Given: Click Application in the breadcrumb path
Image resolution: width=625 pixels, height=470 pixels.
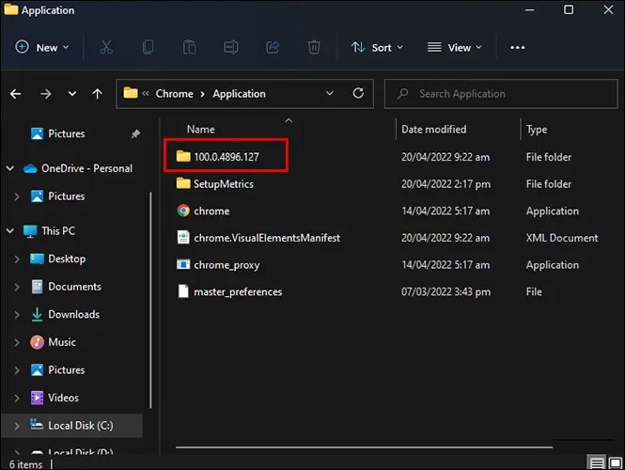Looking at the screenshot, I should click(239, 94).
